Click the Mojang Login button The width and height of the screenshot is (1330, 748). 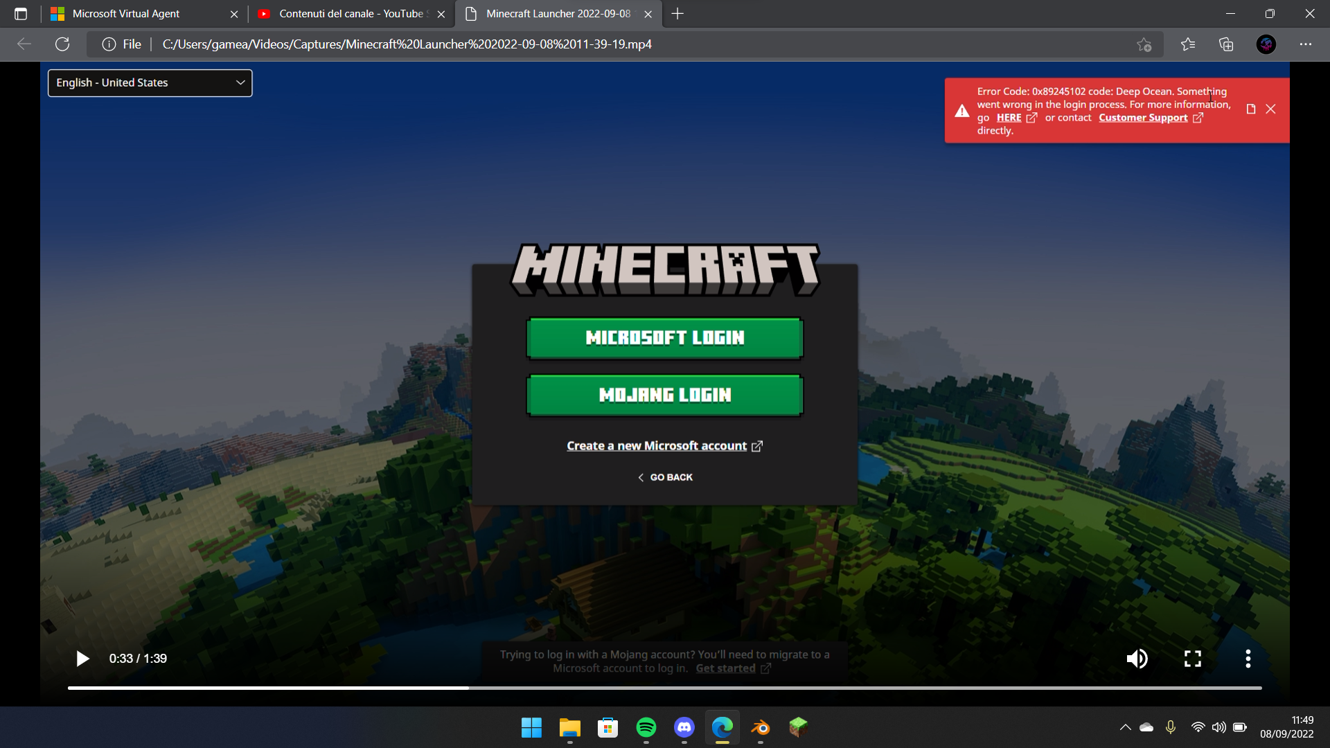pyautogui.click(x=664, y=395)
